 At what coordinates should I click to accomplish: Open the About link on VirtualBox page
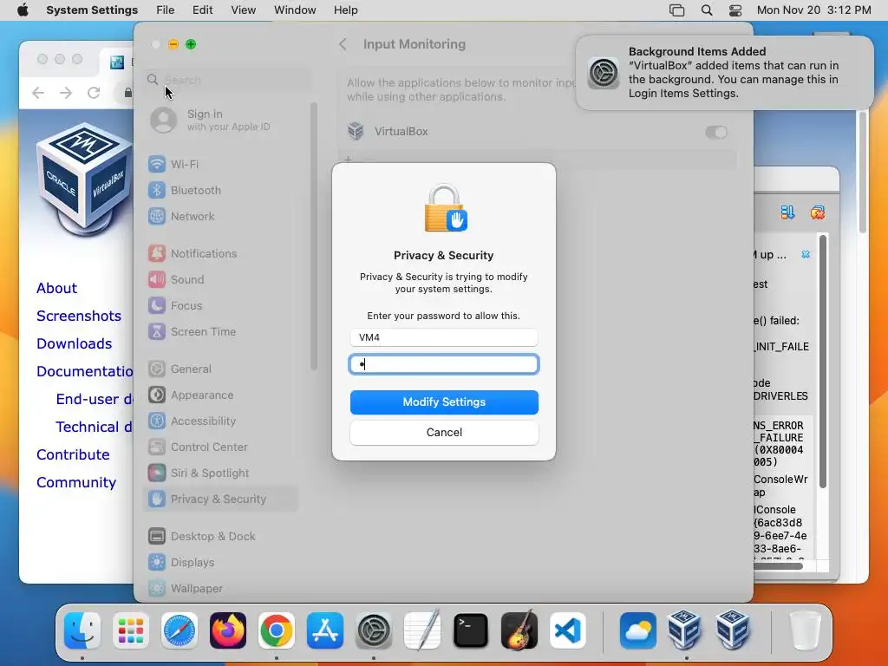pos(56,288)
